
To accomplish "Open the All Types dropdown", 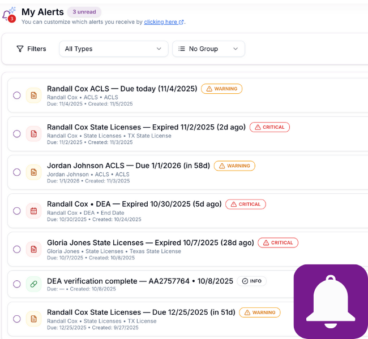I will click(113, 49).
